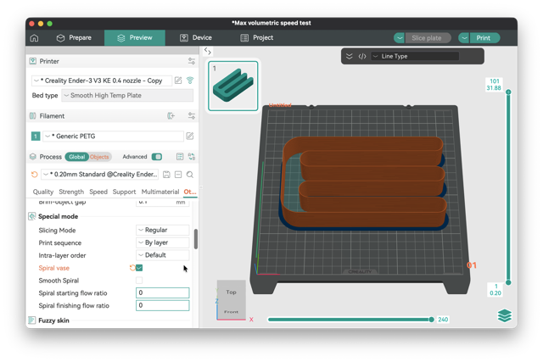This screenshot has height=362, width=543.
Task: Click the Print button
Action: pyautogui.click(x=484, y=38)
